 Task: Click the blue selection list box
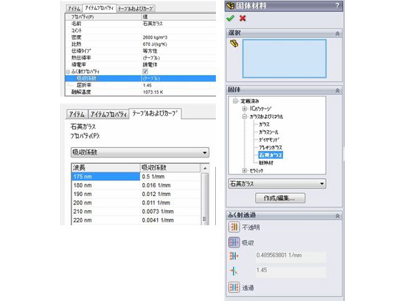(x=284, y=59)
